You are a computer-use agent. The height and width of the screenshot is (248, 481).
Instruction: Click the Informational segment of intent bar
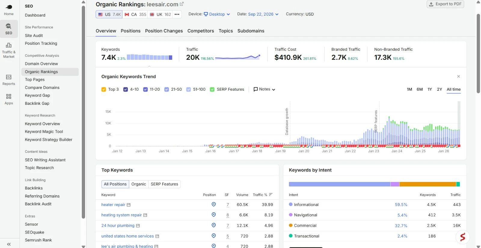point(339,184)
